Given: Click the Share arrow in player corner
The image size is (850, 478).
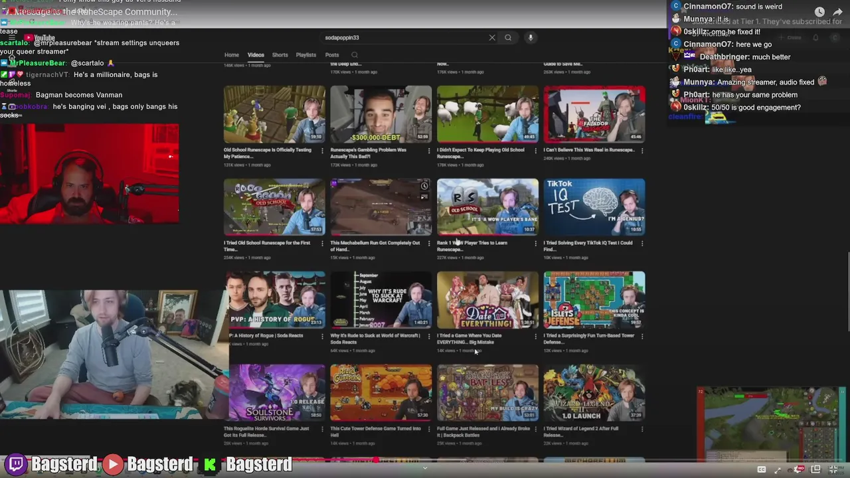Looking at the screenshot, I should pos(837,12).
